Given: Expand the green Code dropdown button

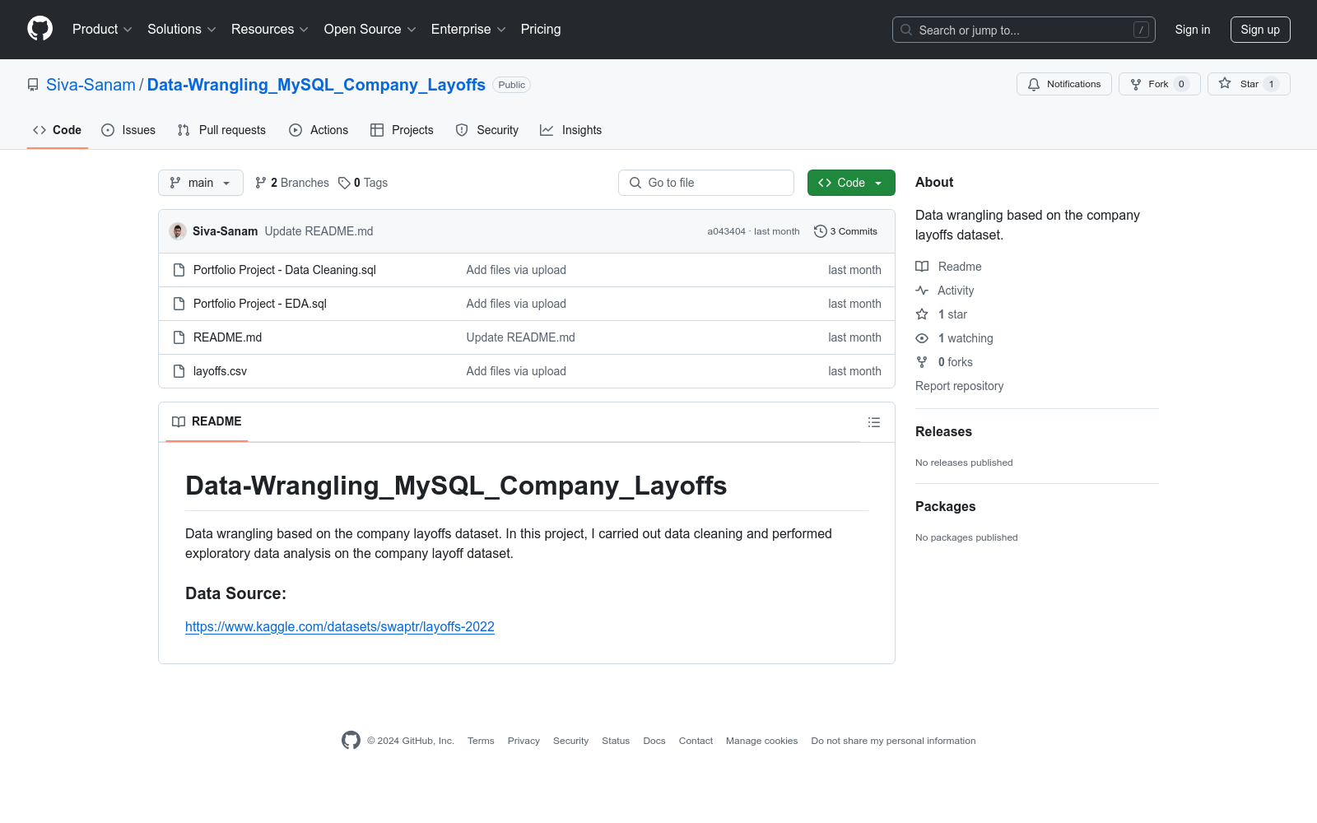Looking at the screenshot, I should click(850, 183).
